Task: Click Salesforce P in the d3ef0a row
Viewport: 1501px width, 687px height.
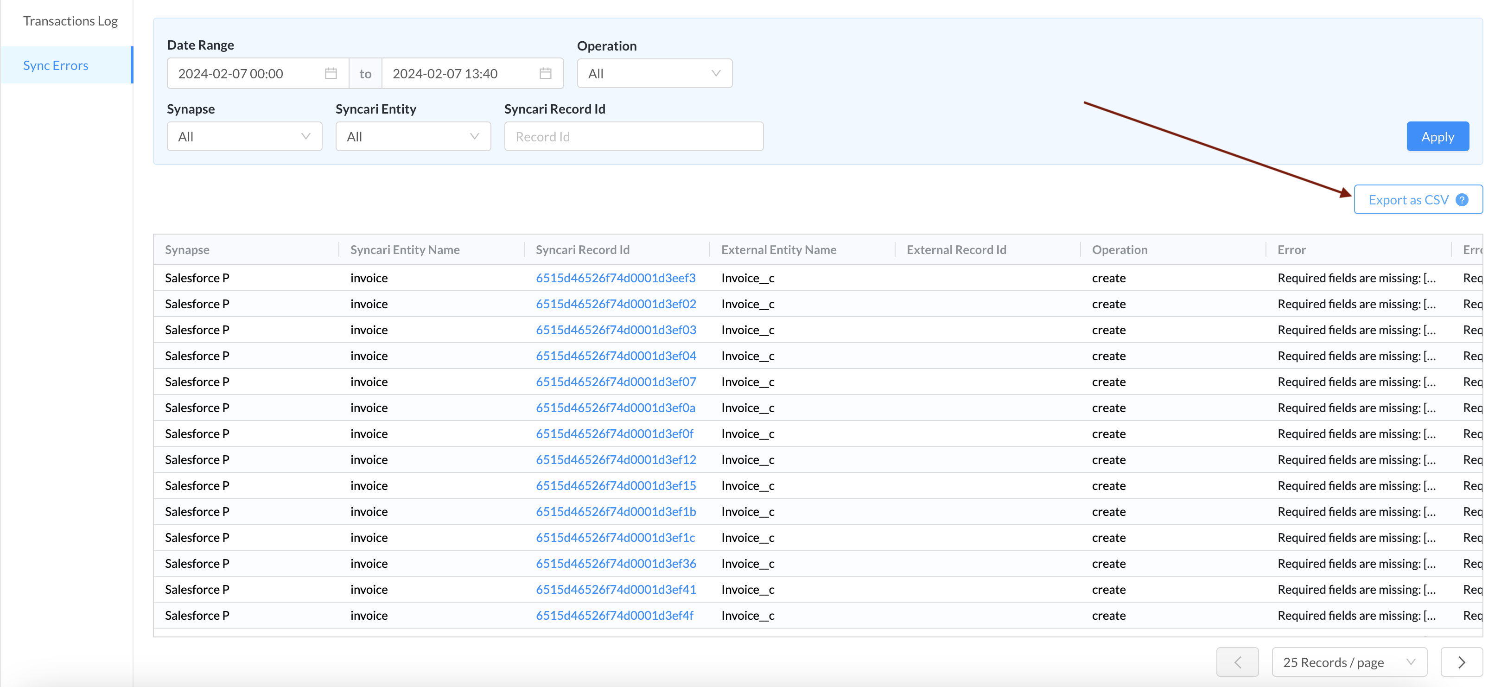Action: click(197, 408)
